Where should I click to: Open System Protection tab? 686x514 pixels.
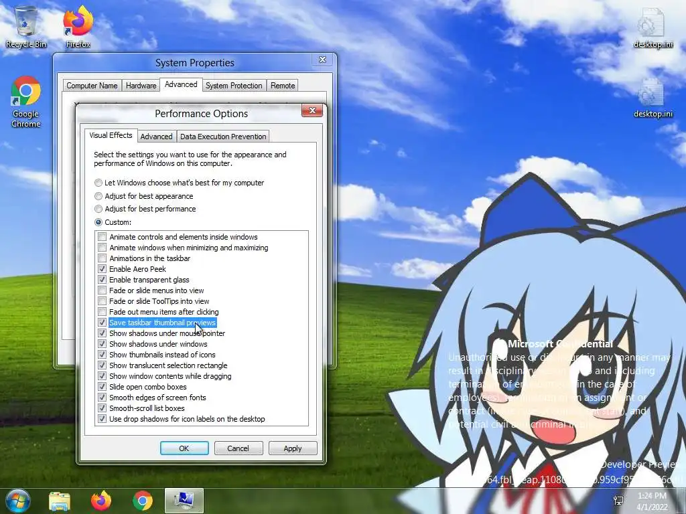(234, 86)
